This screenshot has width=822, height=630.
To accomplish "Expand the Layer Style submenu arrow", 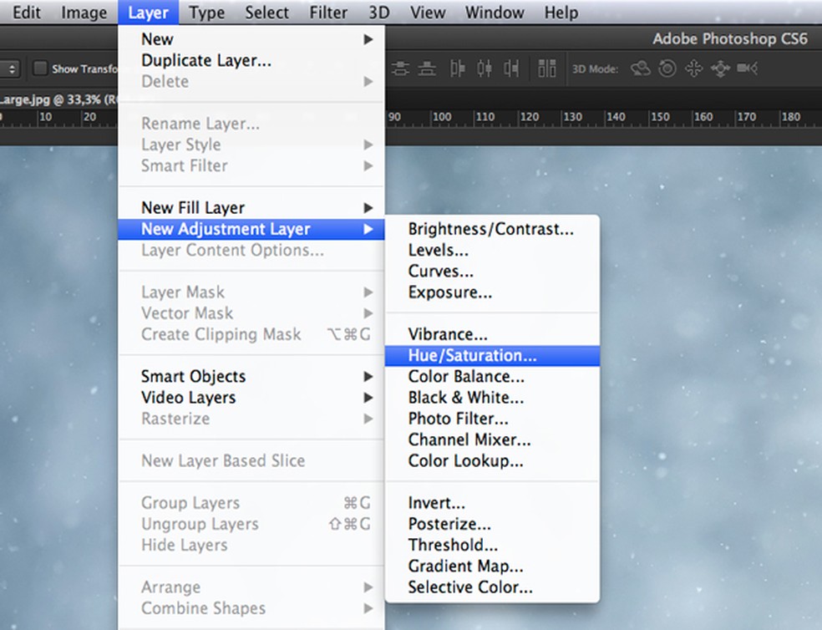I will click(368, 145).
